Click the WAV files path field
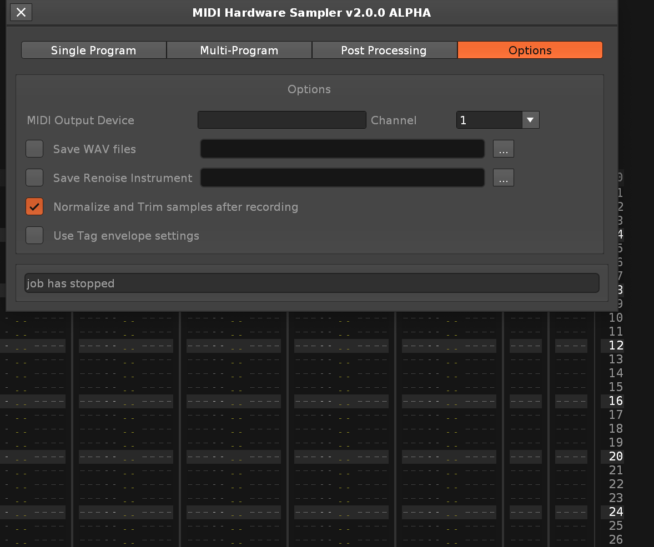This screenshot has width=654, height=547. pyautogui.click(x=343, y=149)
